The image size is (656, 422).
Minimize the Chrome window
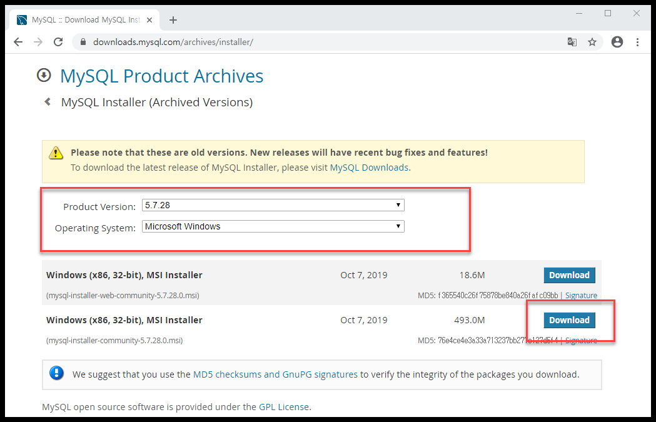coord(579,13)
